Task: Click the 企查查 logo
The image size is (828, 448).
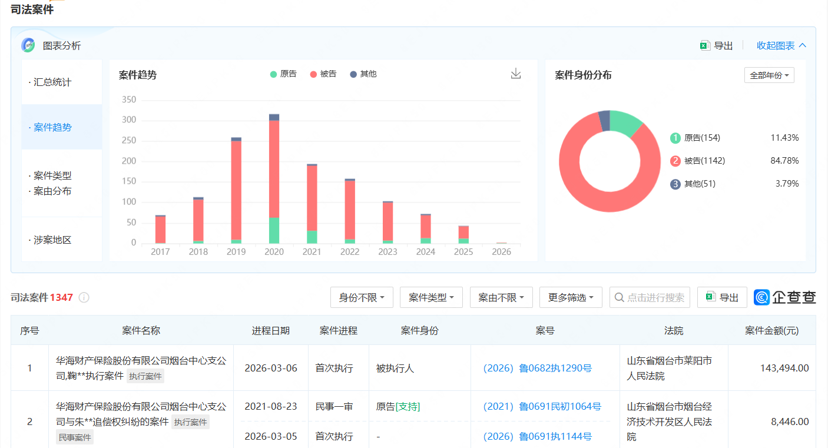Action: (785, 297)
